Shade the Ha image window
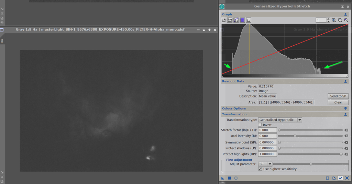The width and height of the screenshot is (352, 184). (204, 30)
